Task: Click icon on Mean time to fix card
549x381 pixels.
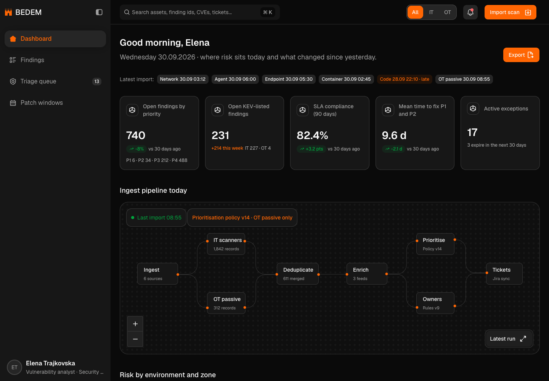Action: click(388, 110)
